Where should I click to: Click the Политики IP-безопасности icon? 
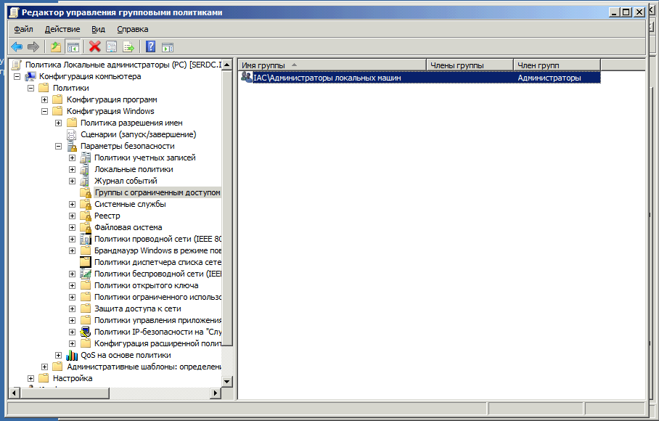[x=86, y=332]
